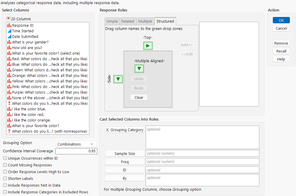The image size is (296, 196).
Task: Switch to the Simple response tab
Action: [x=112, y=21]
